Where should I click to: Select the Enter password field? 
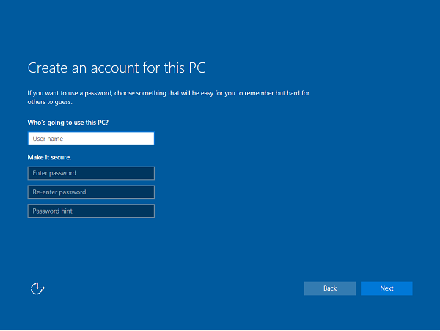(91, 173)
